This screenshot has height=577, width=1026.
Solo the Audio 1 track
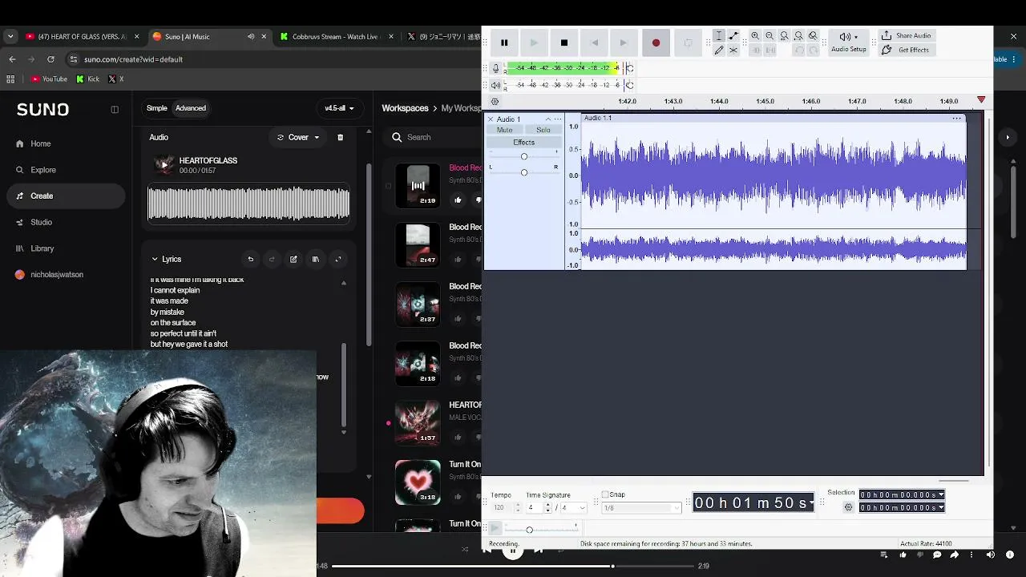click(543, 130)
